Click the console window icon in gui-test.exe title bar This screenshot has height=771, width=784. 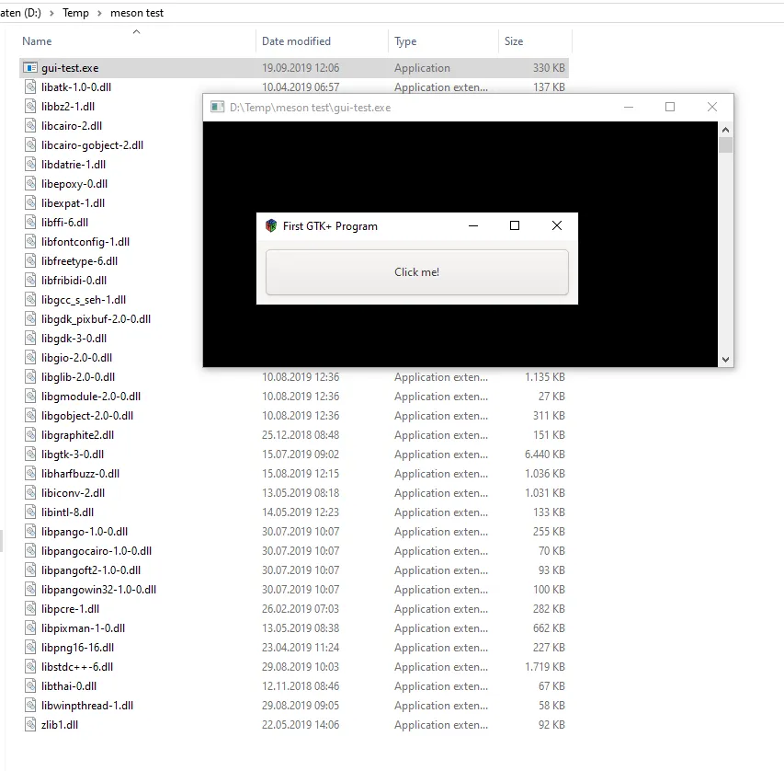tap(218, 107)
